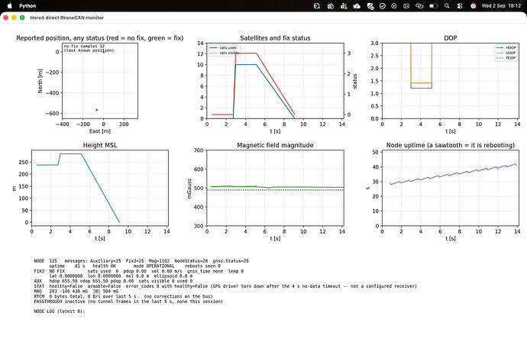Click the NODE 125 messages status line
The height and width of the screenshot is (342, 527).
[141, 261]
